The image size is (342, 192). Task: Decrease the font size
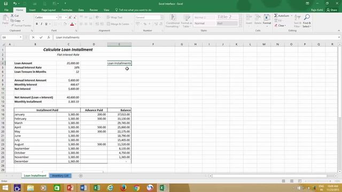click(x=75, y=18)
